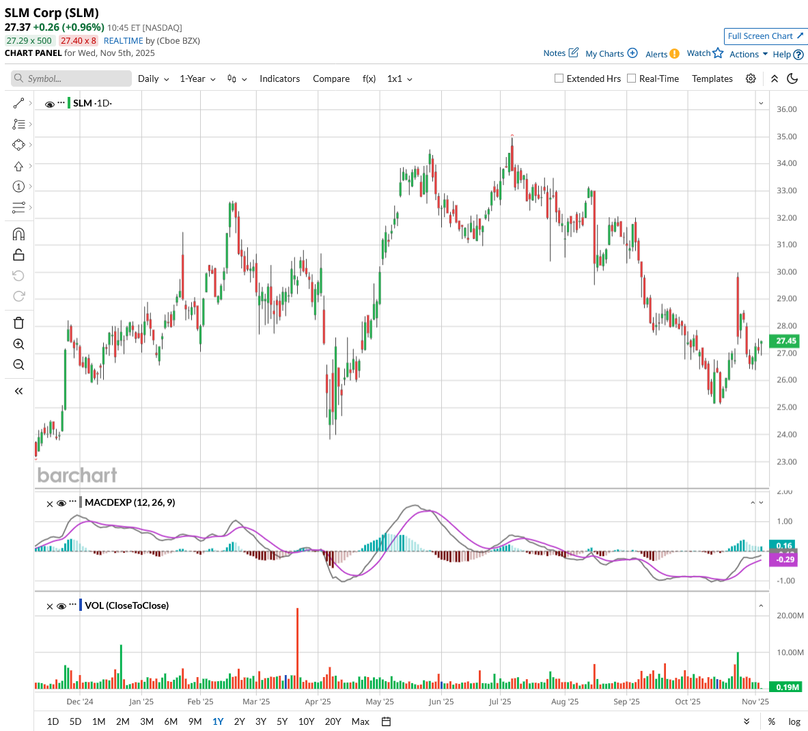Collapse the VOL pane arrow
This screenshot has width=808, height=731.
(x=761, y=606)
